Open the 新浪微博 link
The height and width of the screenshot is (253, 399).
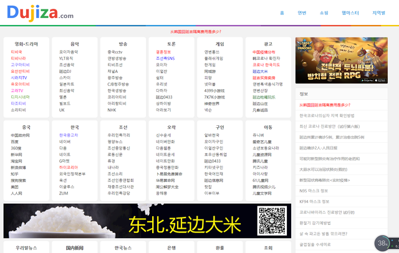coord(18,167)
